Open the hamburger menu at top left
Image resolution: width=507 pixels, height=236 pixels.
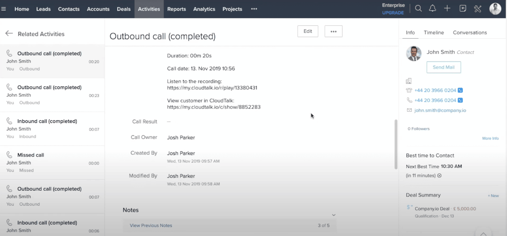(x=4, y=9)
